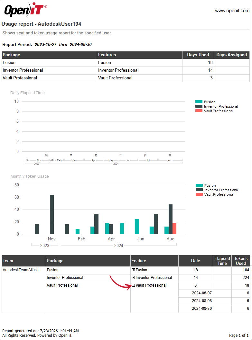
Task: Click the Tokens Used column header
Action: coord(241,261)
